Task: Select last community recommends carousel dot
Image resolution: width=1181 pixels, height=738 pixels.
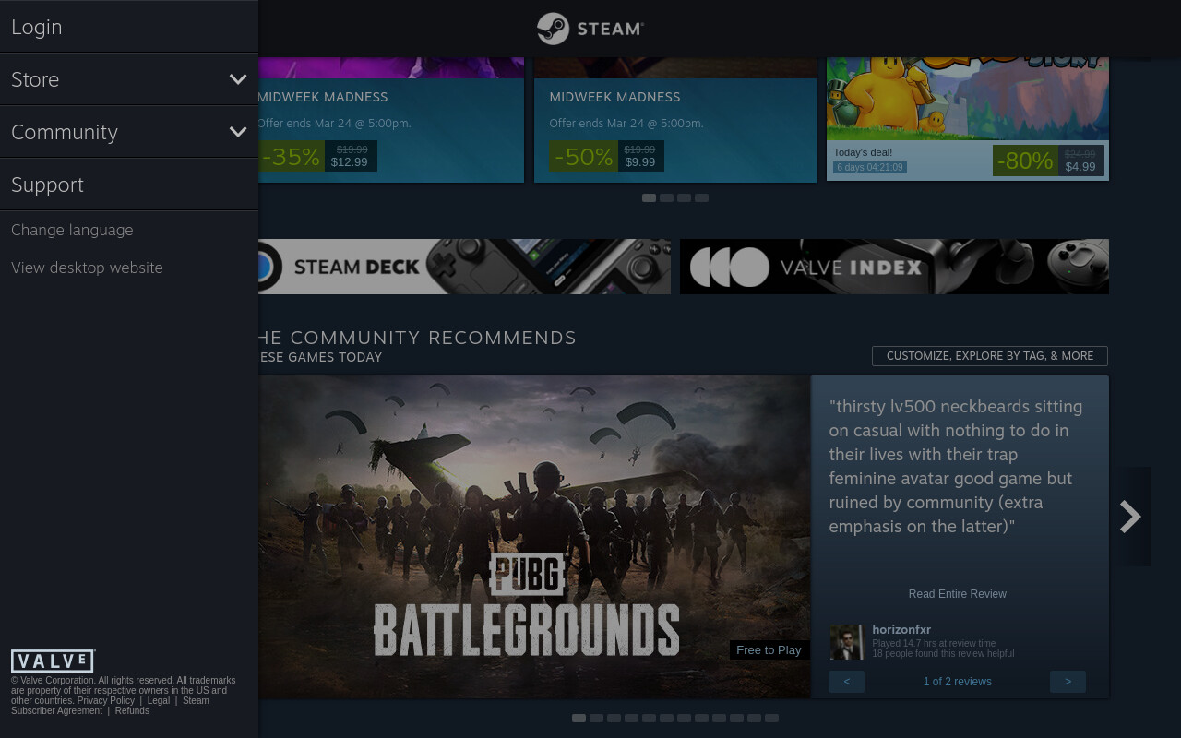Action: (x=771, y=718)
